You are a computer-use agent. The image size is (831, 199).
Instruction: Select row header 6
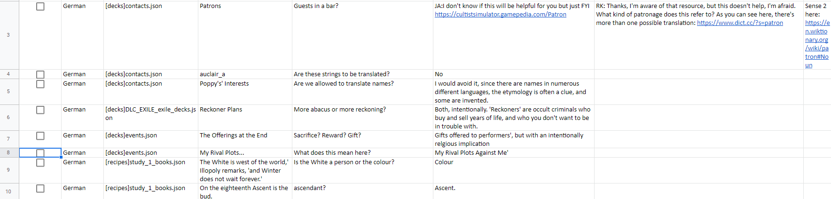(x=9, y=118)
